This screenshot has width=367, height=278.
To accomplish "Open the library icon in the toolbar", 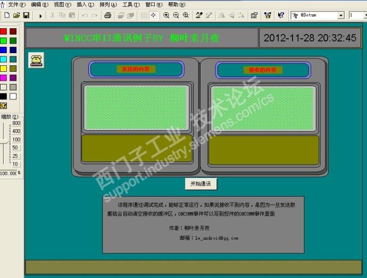I will click(268, 15).
